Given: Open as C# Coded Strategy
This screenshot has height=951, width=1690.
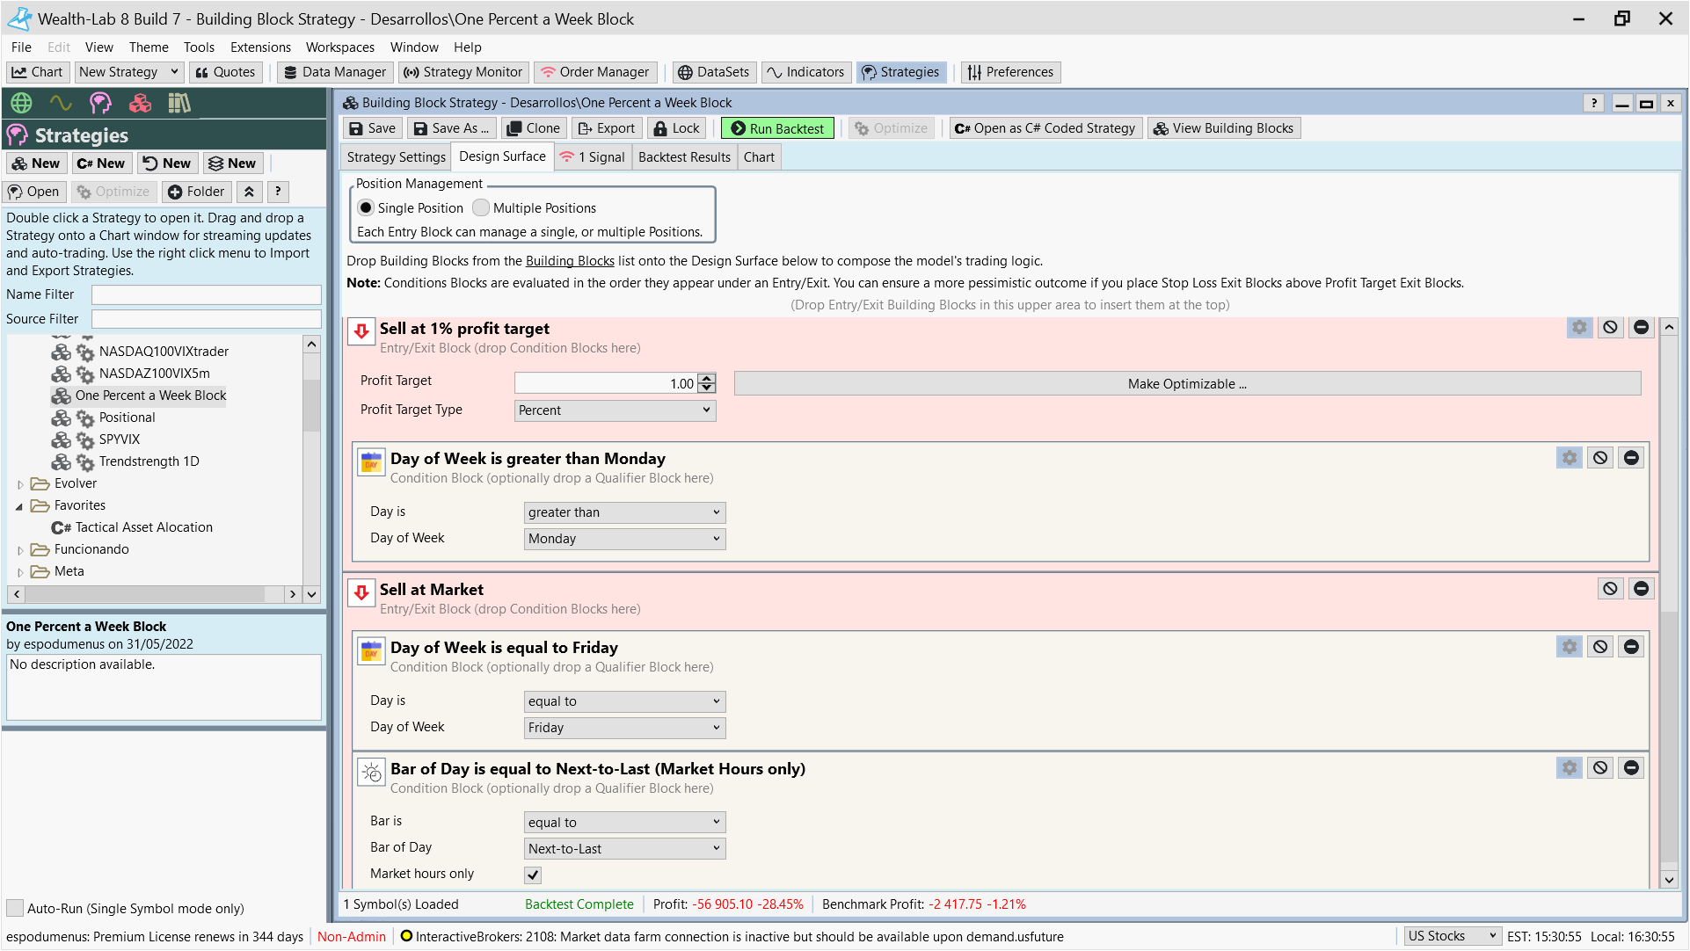Looking at the screenshot, I should click(1045, 128).
